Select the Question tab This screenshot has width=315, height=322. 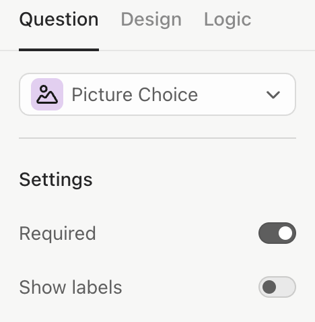click(x=59, y=20)
